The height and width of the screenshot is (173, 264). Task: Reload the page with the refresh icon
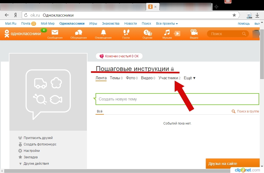pyautogui.click(x=26, y=15)
